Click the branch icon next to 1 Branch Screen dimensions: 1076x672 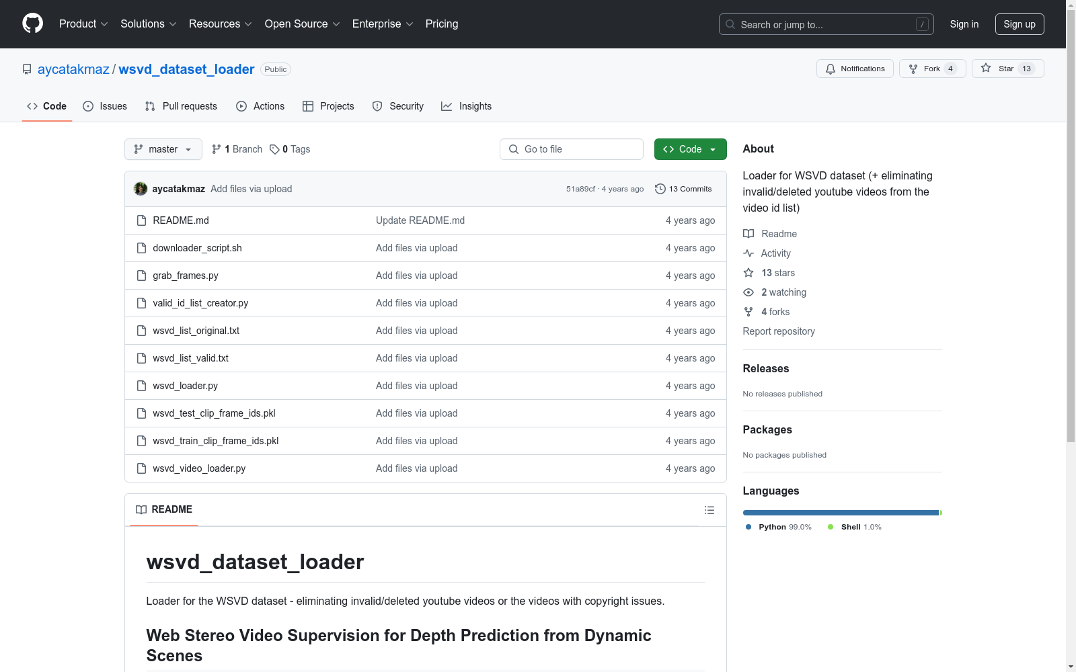(x=217, y=149)
